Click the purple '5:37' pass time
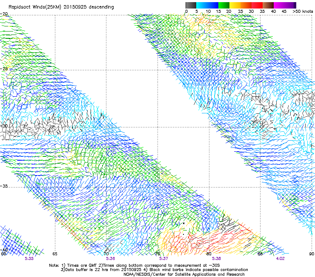The height and width of the screenshot is (277, 315). [163, 259]
